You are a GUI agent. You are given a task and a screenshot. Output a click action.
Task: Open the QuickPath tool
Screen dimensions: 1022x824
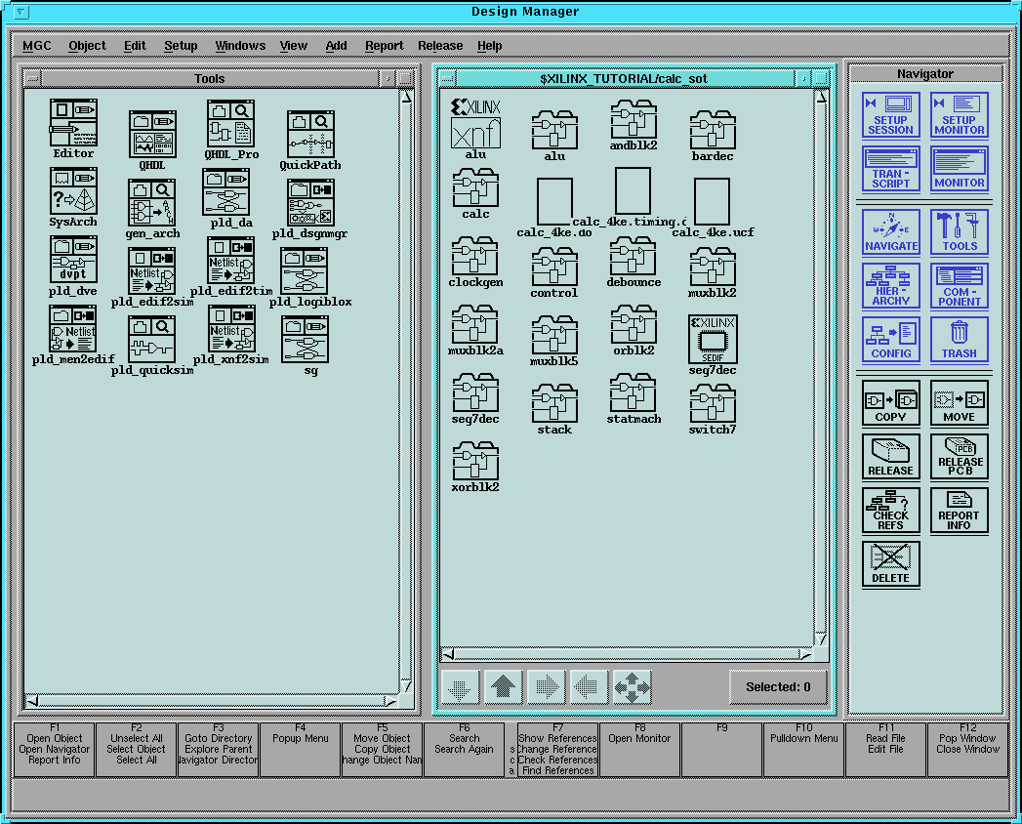(x=310, y=135)
